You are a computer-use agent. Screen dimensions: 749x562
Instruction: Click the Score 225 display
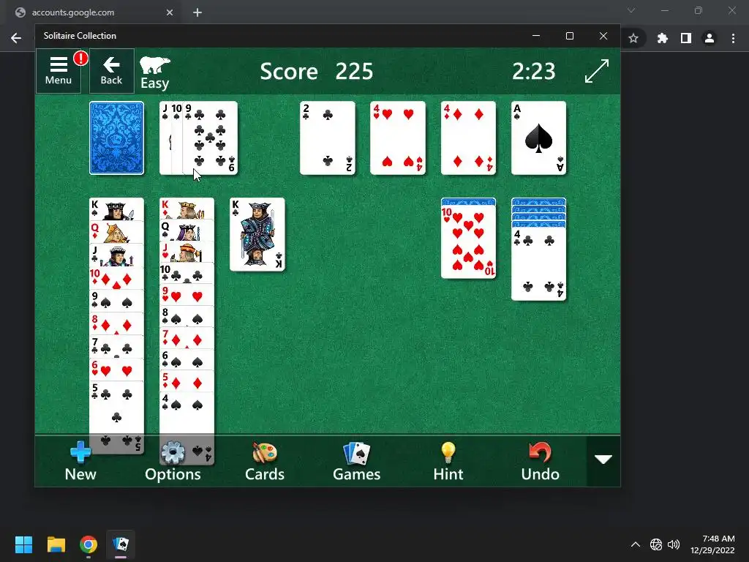coord(316,72)
